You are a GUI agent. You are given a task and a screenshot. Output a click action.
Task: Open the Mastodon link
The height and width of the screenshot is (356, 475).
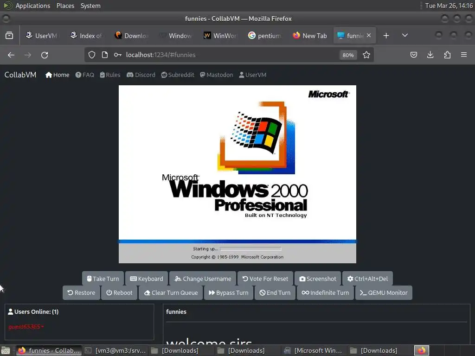click(217, 75)
